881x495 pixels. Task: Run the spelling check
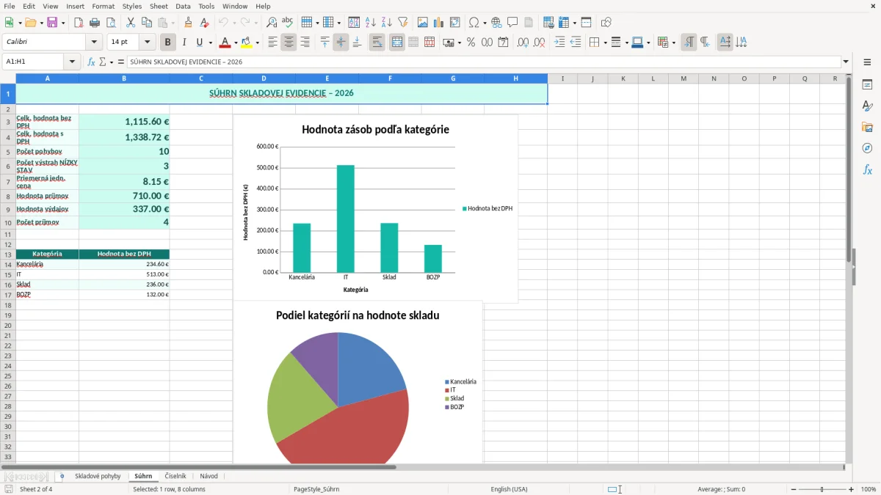[287, 23]
